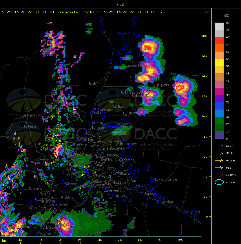Click the 'Catitas' map label
Viewport: 241px width, 244px height.
[150, 194]
